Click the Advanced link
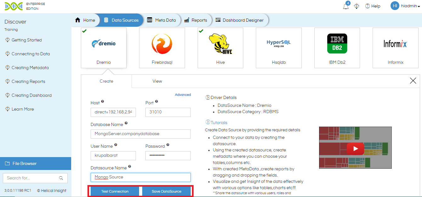Screen dimensions: 422x197 click(183, 95)
